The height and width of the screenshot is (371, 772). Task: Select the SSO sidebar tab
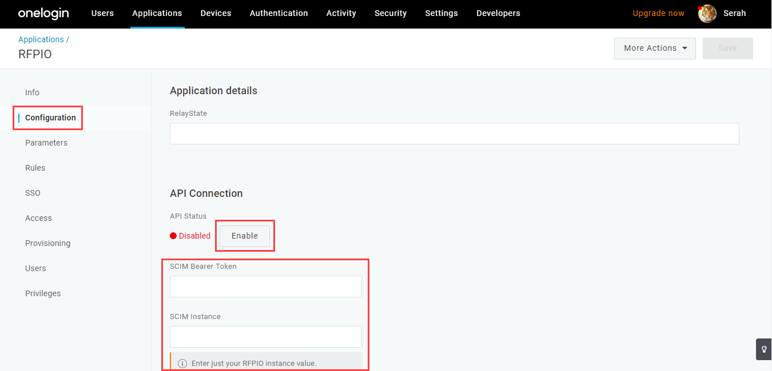[33, 193]
